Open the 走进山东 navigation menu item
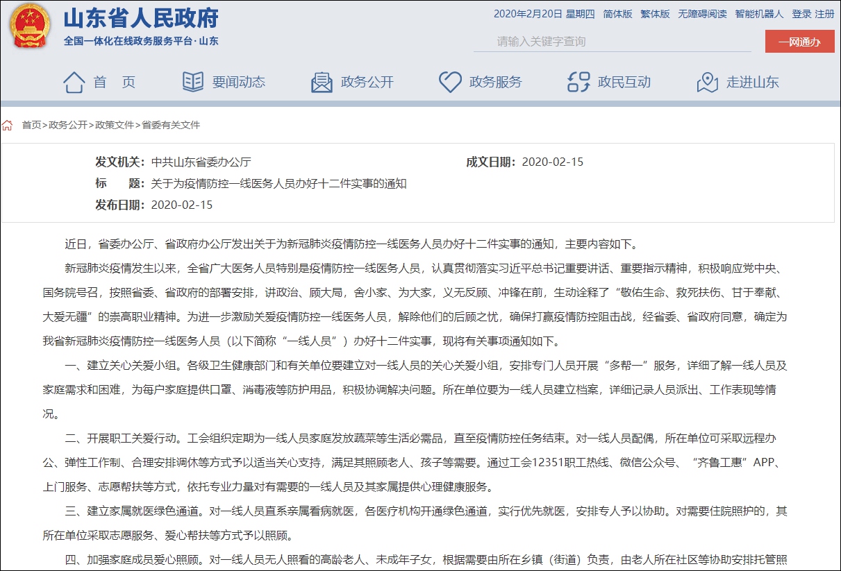 [753, 82]
